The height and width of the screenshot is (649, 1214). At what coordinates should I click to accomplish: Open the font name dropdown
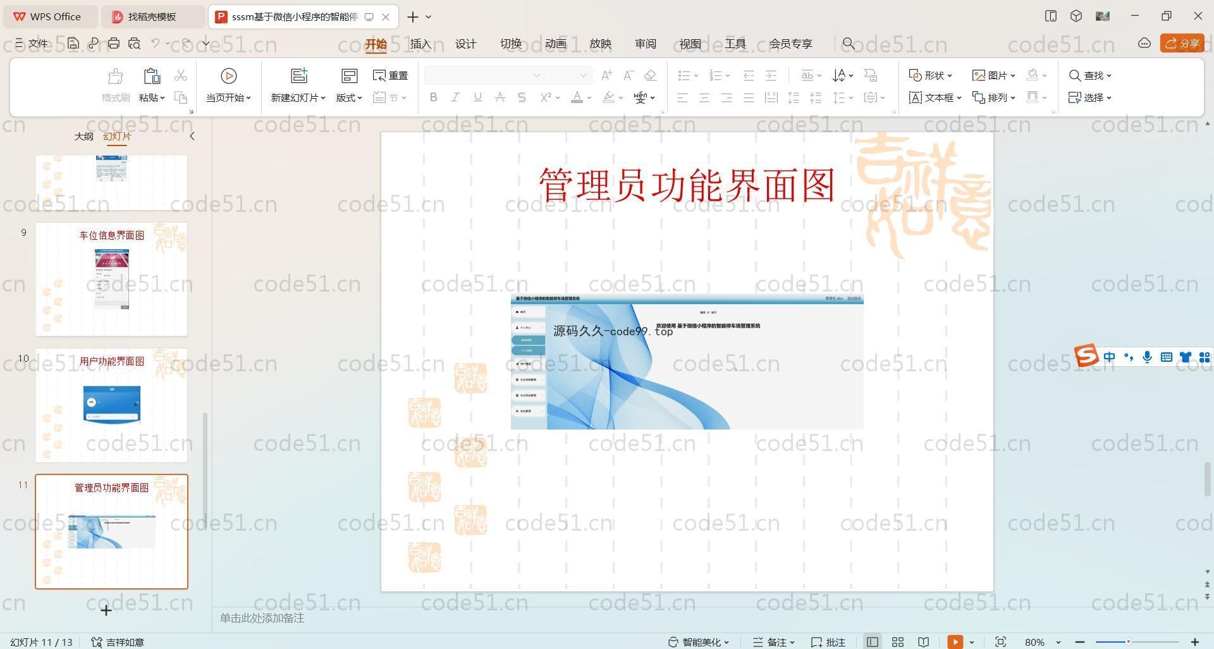point(536,76)
